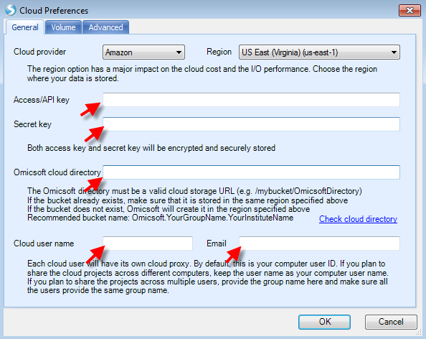
Task: Focus the Access/API key field
Action: click(251, 100)
